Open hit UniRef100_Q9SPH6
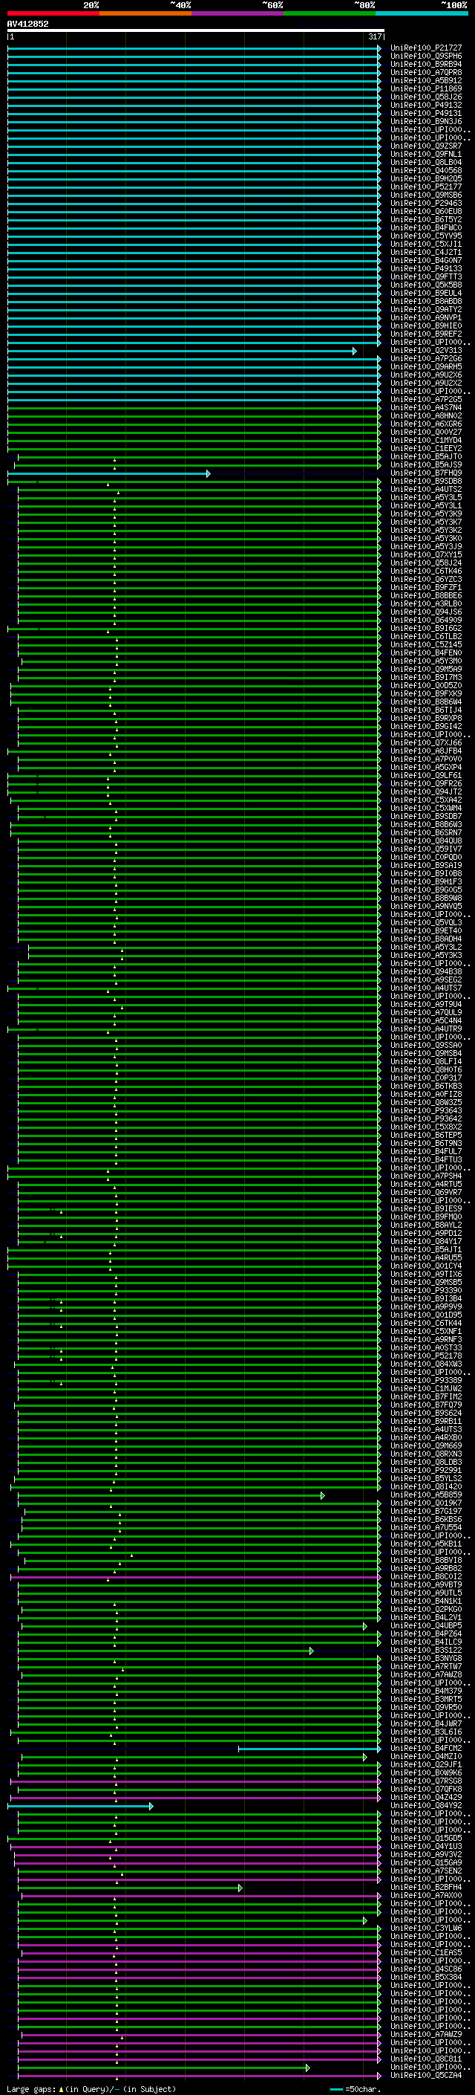 [x=426, y=56]
